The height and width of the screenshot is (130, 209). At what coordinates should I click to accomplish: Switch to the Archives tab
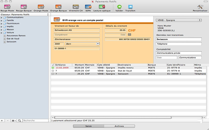pos(119,126)
